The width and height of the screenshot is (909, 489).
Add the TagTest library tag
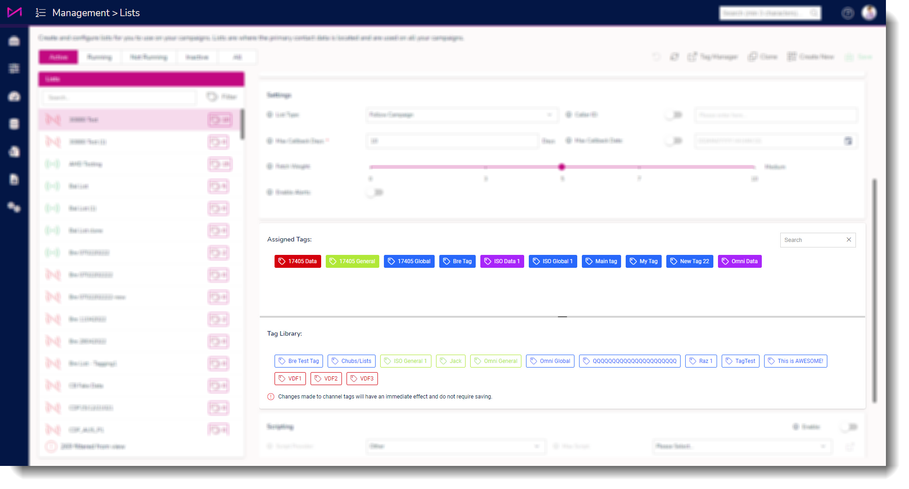point(741,361)
